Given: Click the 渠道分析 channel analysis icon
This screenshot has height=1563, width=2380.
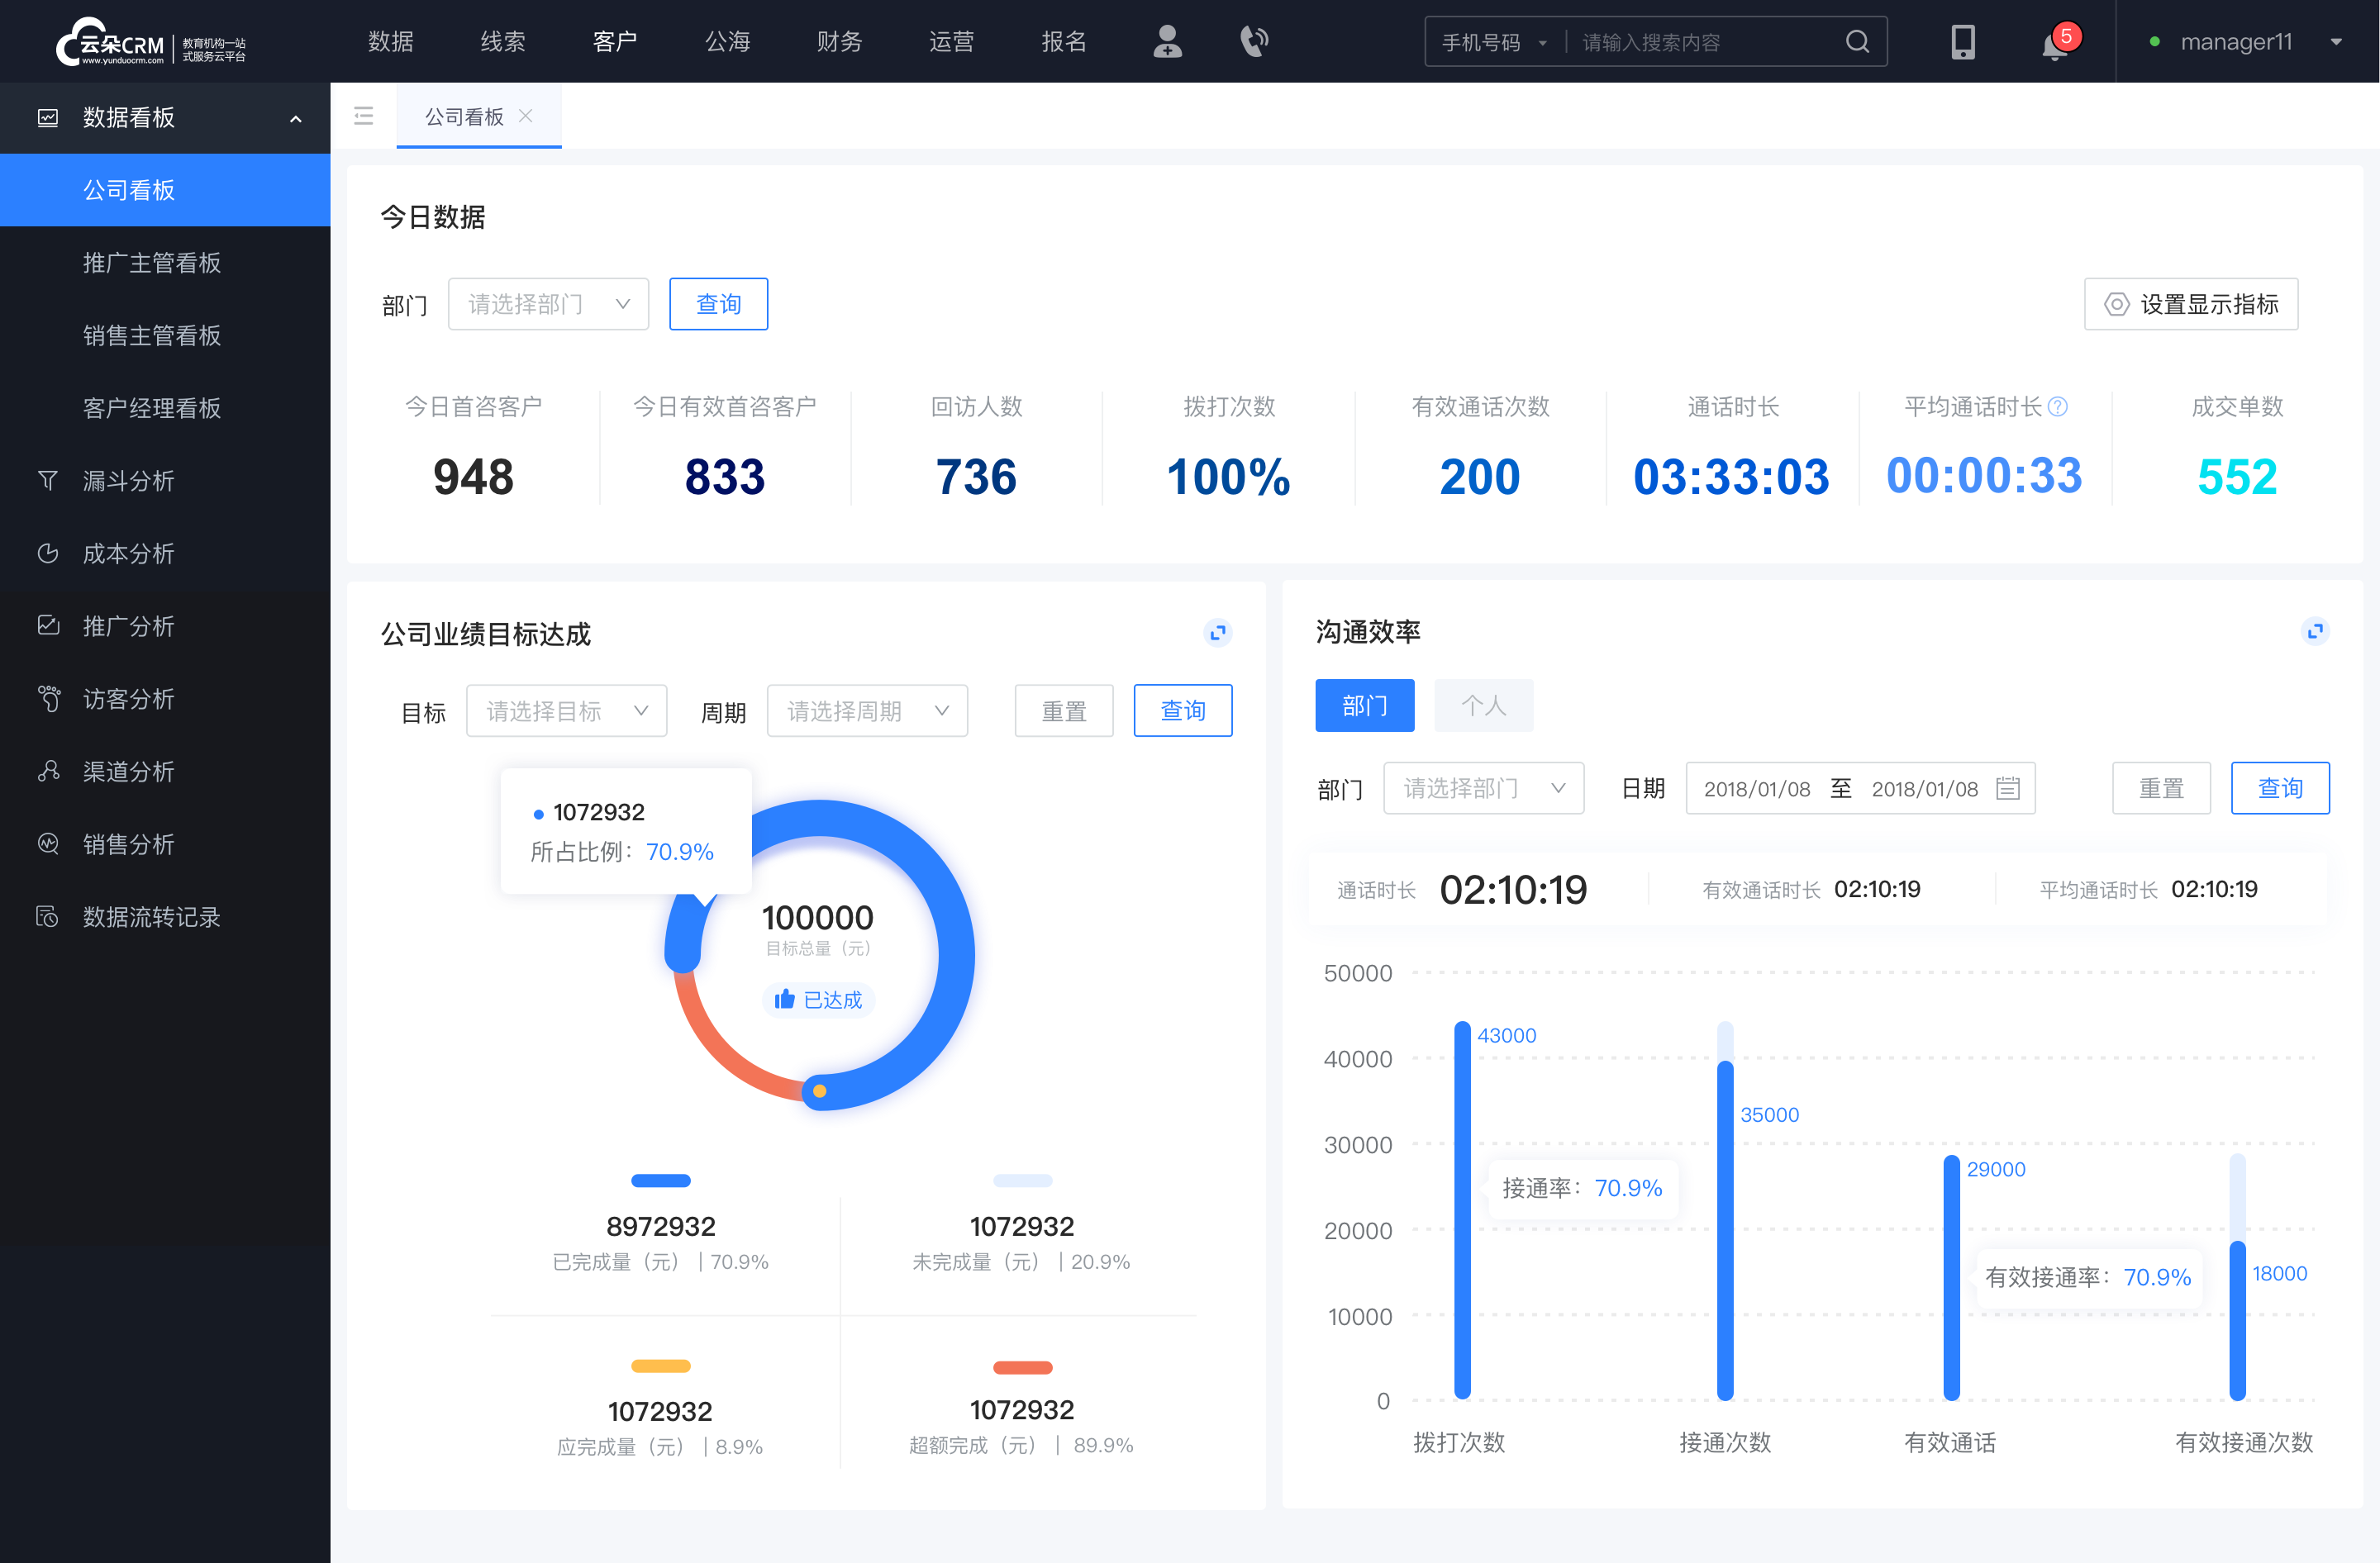Looking at the screenshot, I should [47, 767].
